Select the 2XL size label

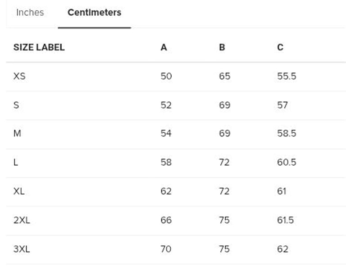coord(22,220)
